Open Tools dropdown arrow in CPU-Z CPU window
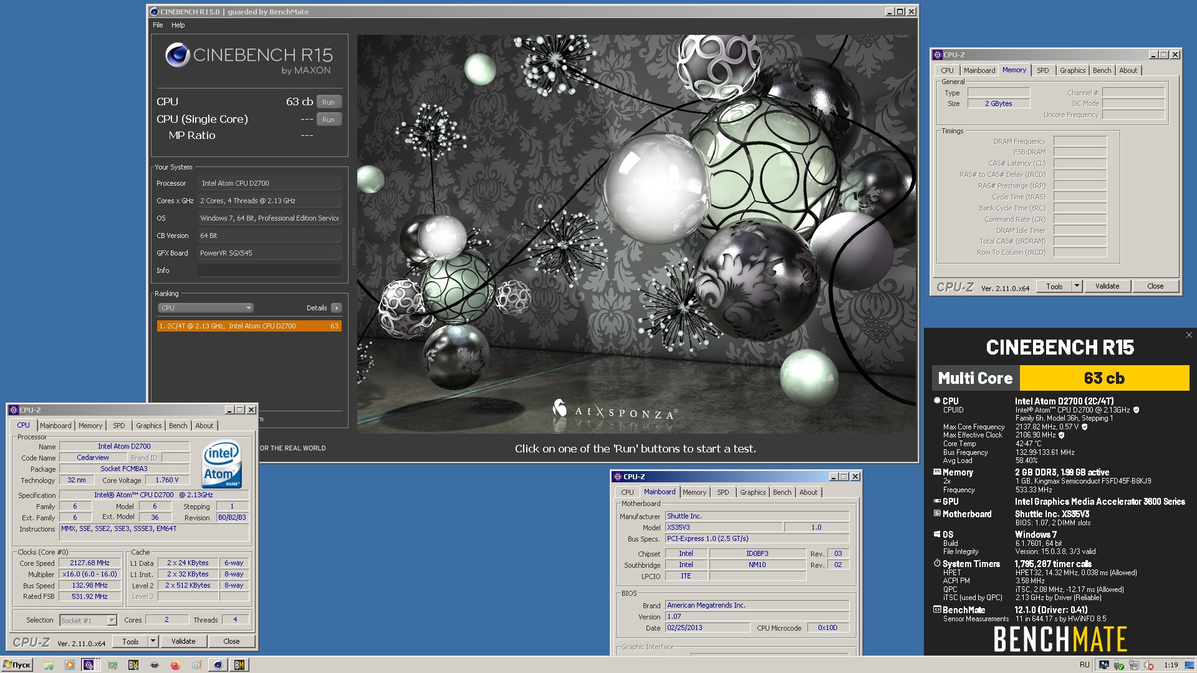This screenshot has height=673, width=1197. tap(152, 641)
